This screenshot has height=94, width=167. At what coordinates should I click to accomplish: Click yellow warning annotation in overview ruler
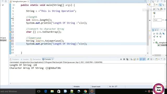click(x=150, y=31)
